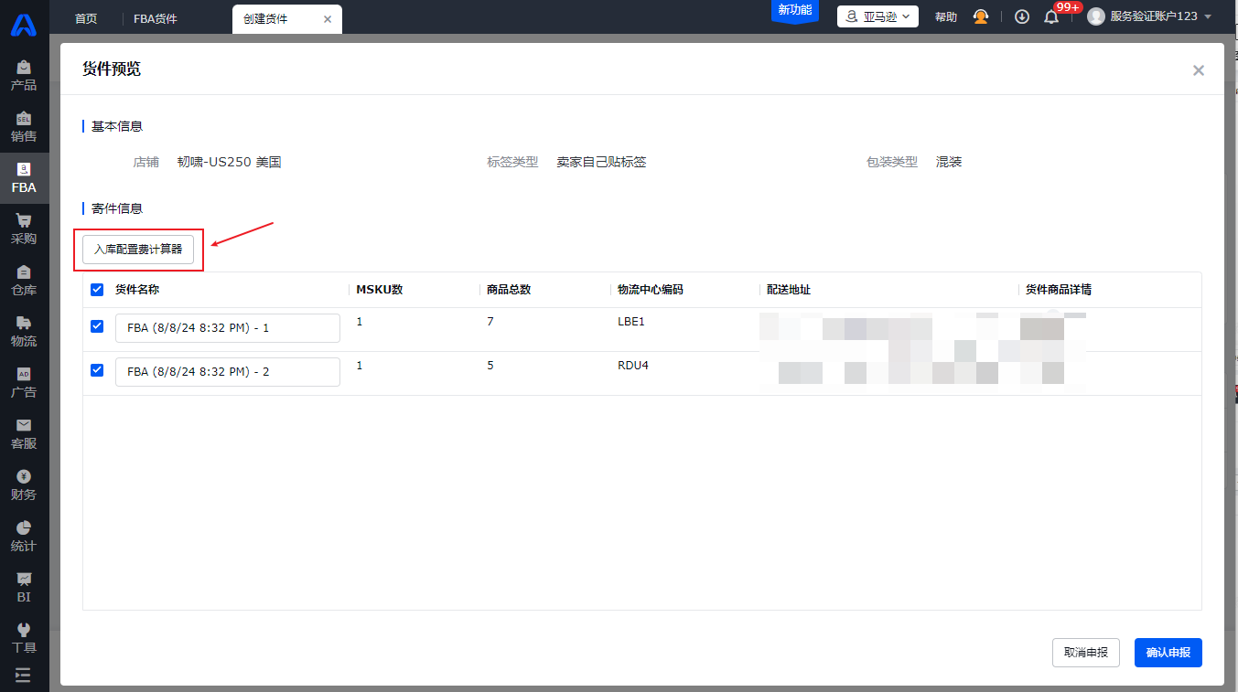Select the FBA sidebar item

click(24, 178)
